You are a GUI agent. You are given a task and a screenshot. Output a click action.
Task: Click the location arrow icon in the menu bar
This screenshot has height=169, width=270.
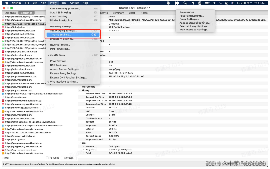click(x=193, y=3)
